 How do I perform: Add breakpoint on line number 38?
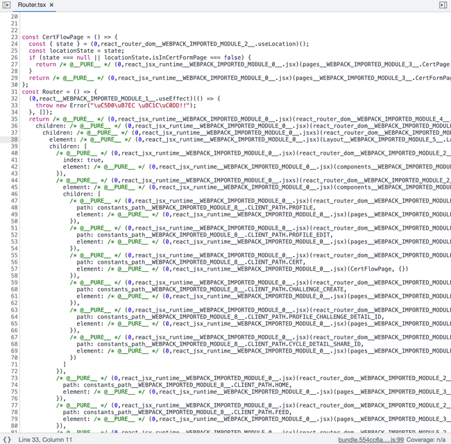click(x=14, y=139)
